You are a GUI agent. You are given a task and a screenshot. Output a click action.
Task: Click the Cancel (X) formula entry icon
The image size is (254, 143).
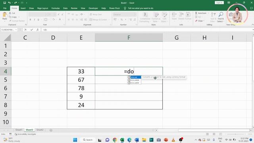click(25, 30)
